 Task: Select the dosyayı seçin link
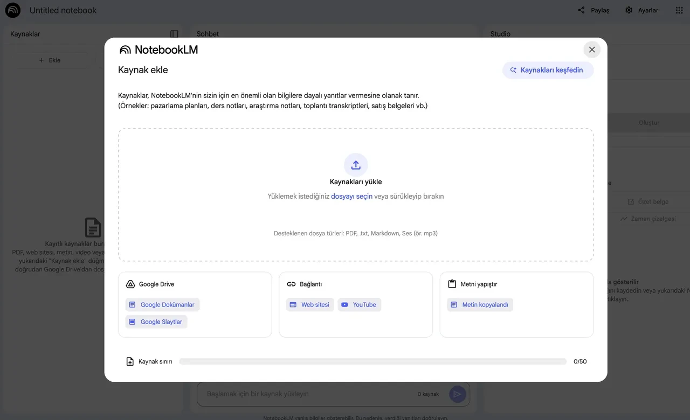pos(351,196)
